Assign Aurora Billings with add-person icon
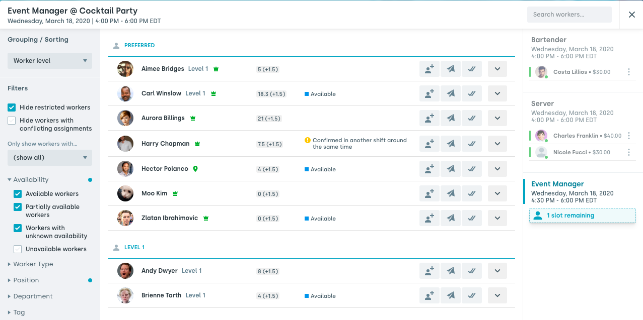Screen dimensions: 643x320 [x=430, y=118]
